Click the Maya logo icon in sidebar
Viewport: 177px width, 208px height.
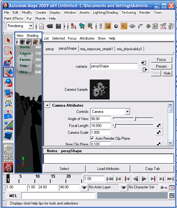click(8, 168)
